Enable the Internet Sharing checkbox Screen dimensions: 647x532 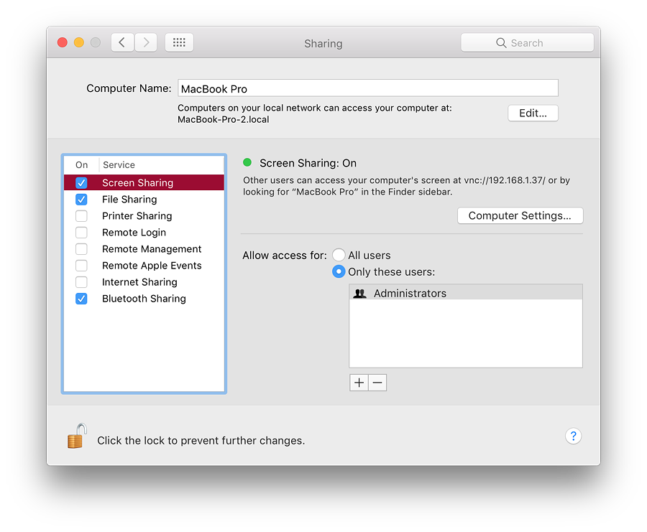[x=81, y=282]
